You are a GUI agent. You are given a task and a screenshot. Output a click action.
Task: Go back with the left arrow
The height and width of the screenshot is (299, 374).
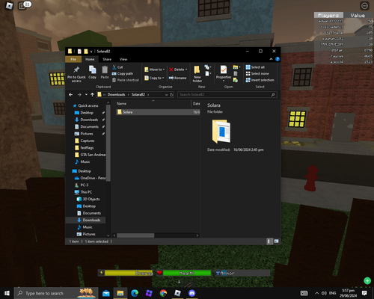[x=71, y=95]
